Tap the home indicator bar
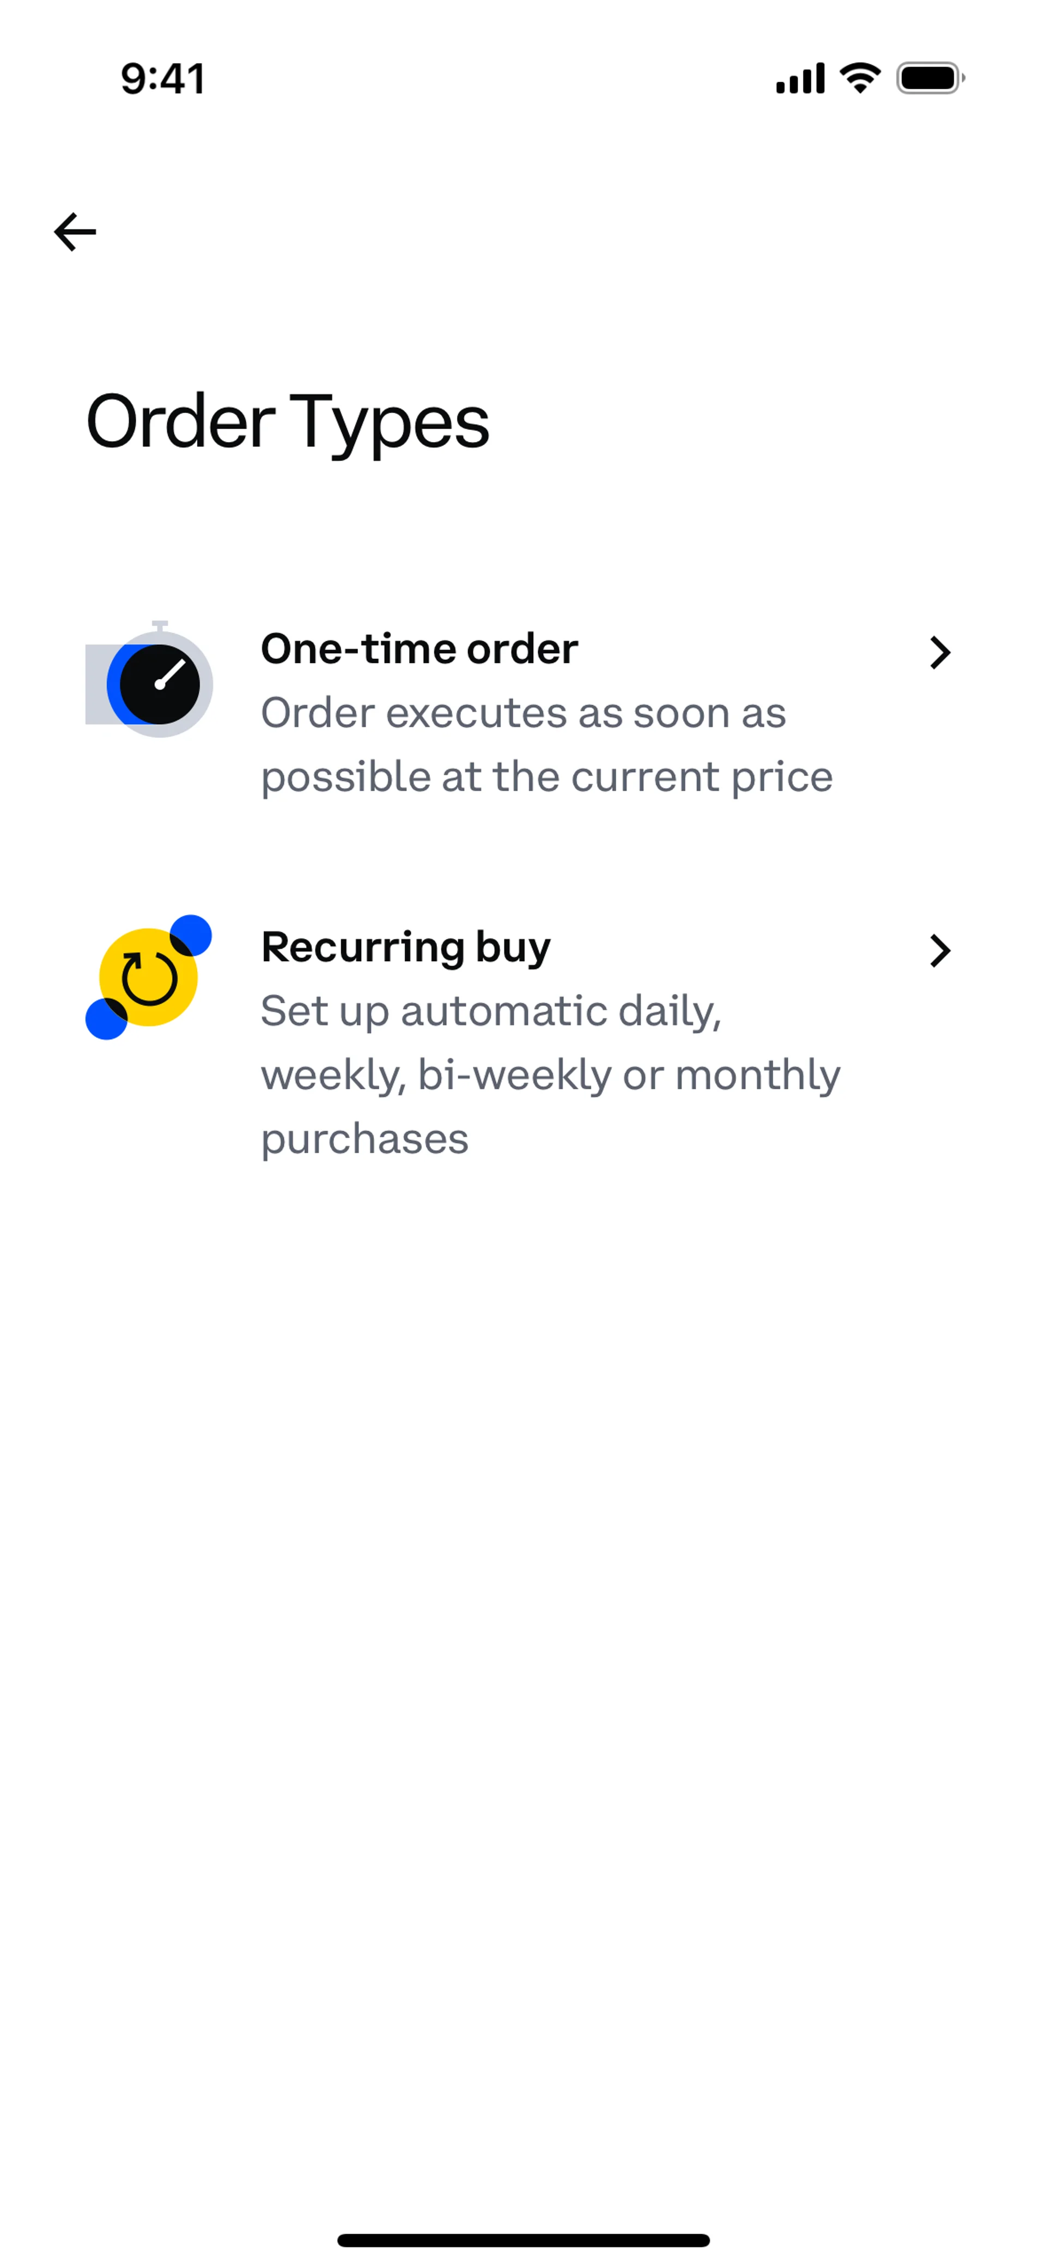 pos(523,2240)
